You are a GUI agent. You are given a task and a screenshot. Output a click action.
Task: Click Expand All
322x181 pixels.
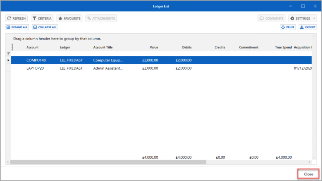17,27
